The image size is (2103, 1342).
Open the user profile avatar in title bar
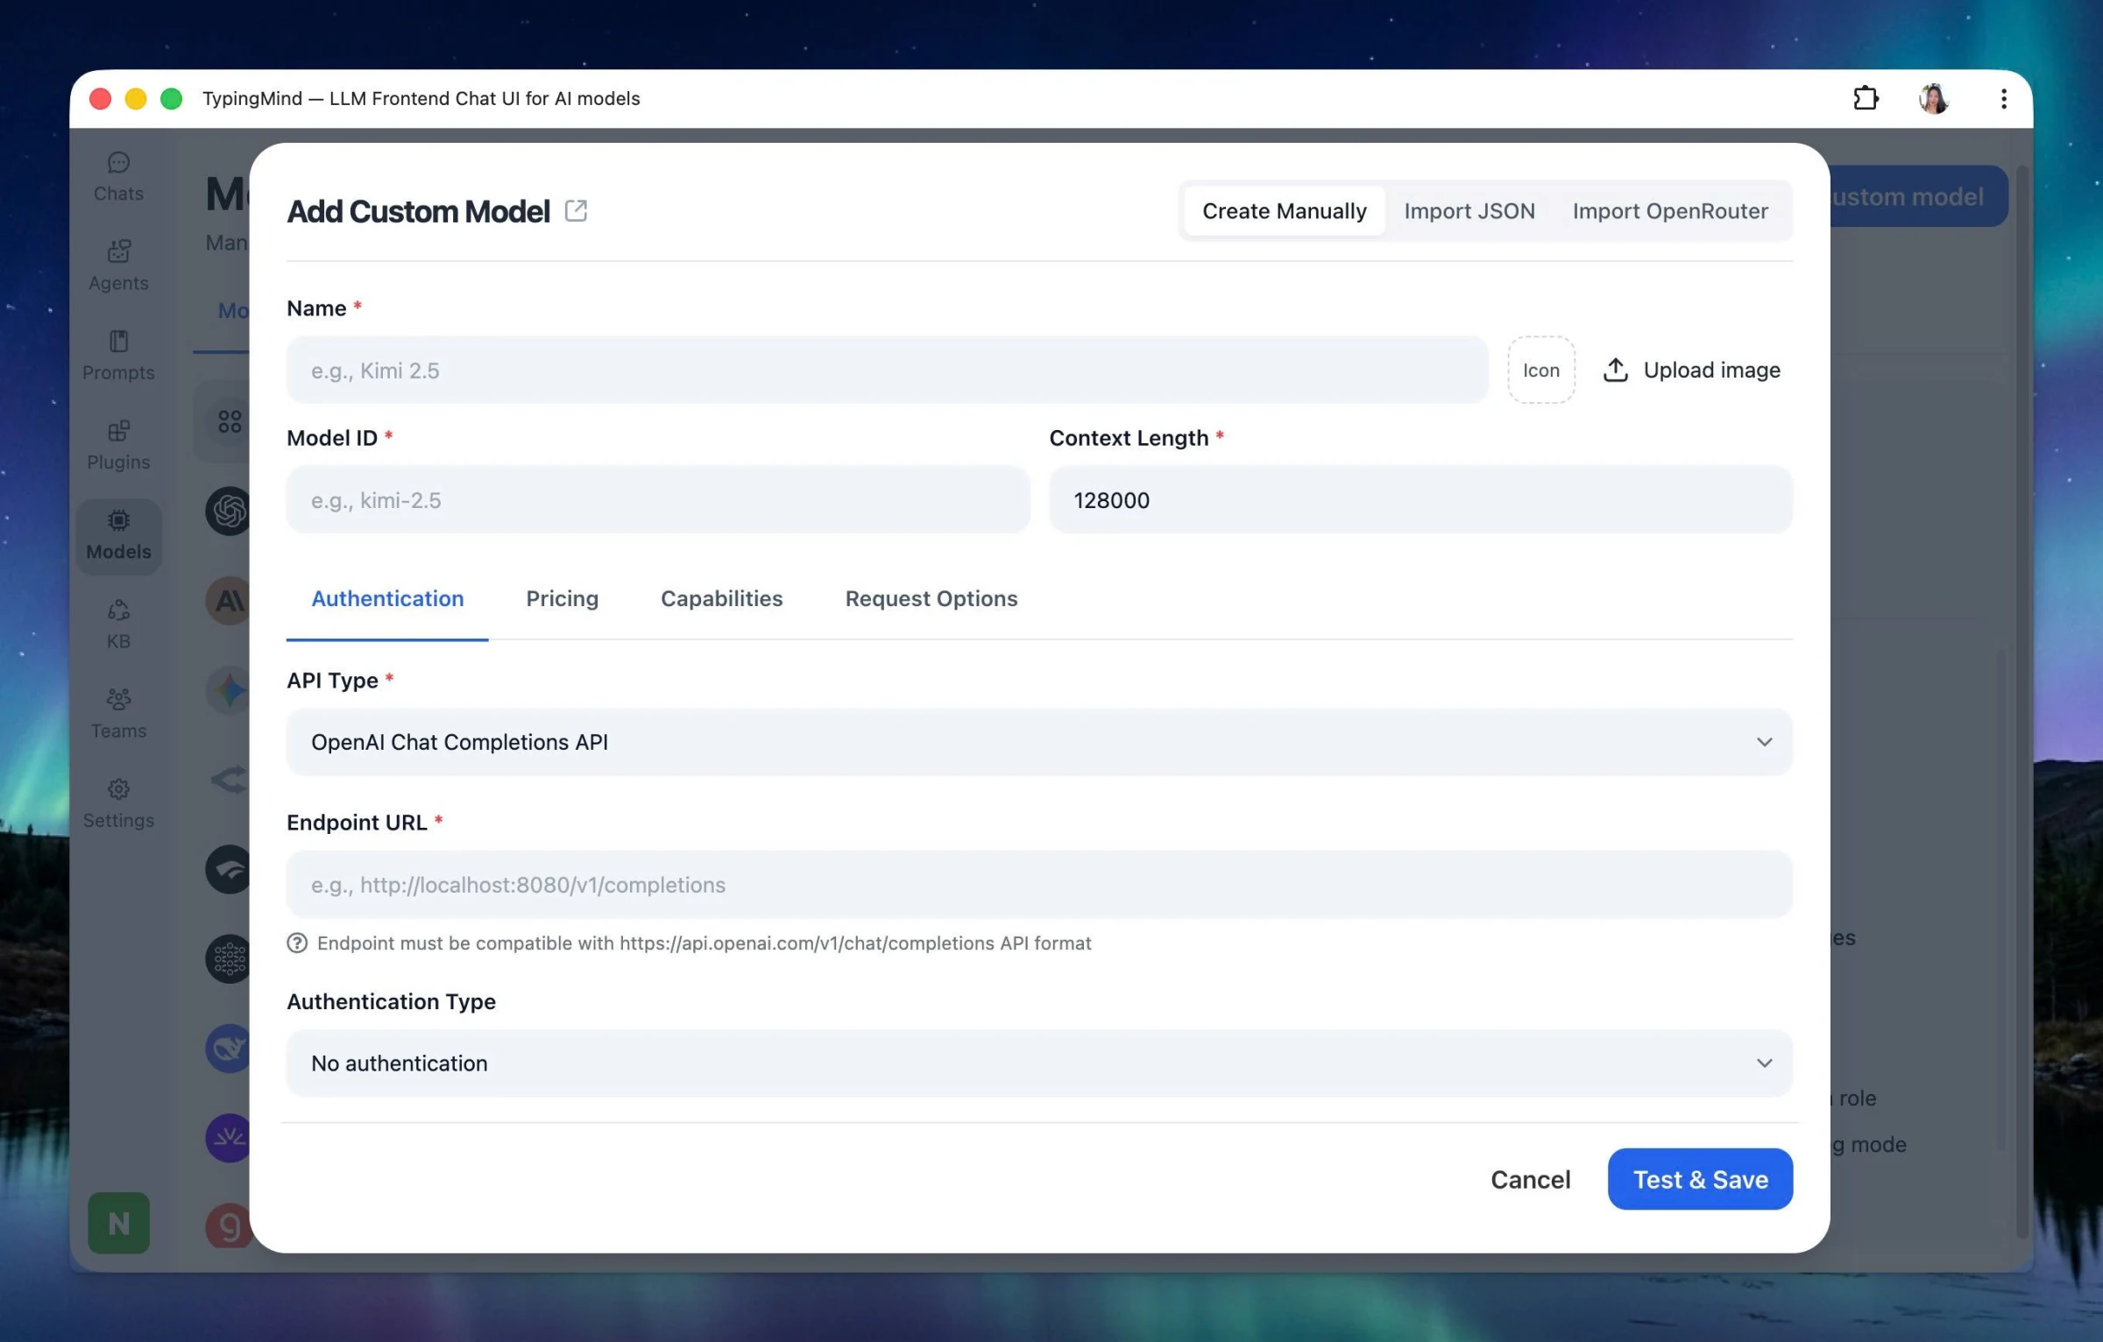point(1934,98)
